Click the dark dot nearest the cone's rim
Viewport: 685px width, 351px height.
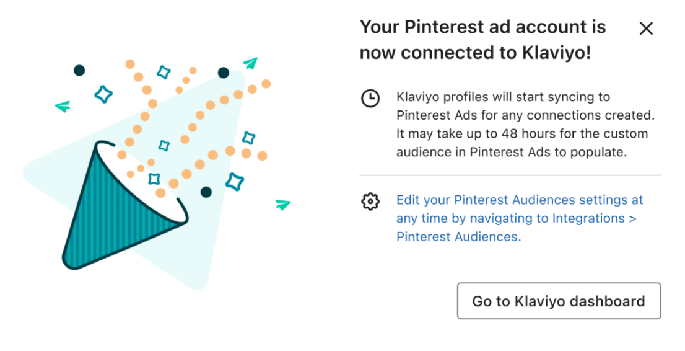coord(206,192)
